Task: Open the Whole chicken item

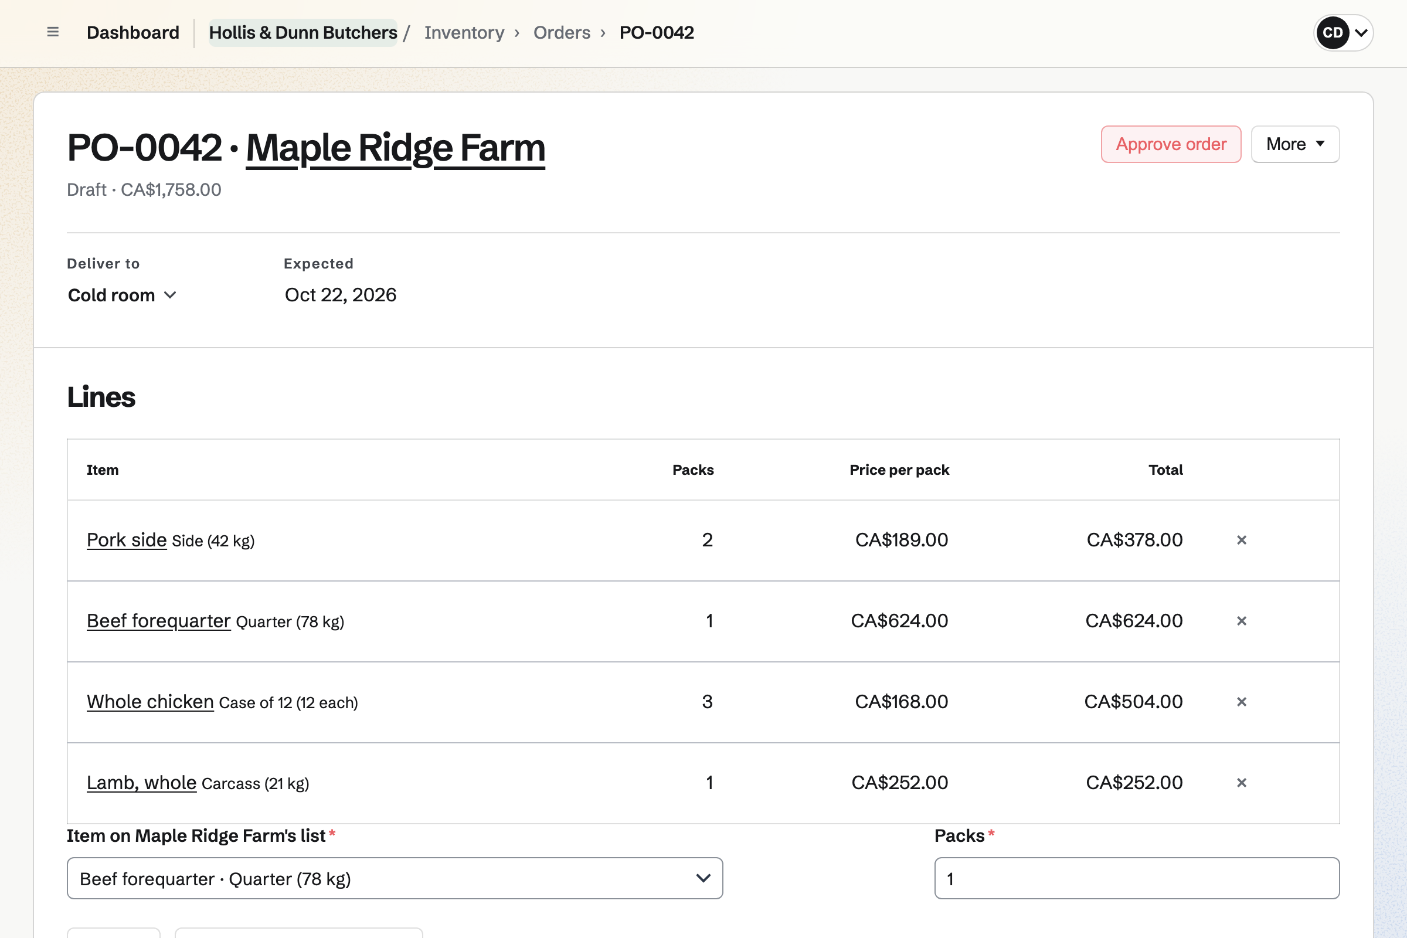Action: tap(150, 702)
